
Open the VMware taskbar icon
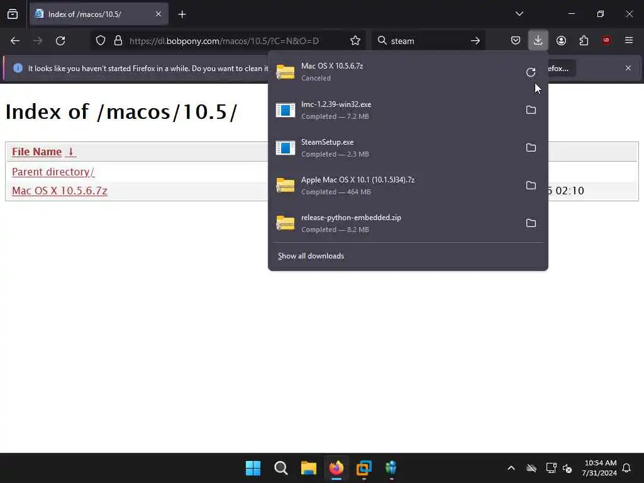point(364,468)
